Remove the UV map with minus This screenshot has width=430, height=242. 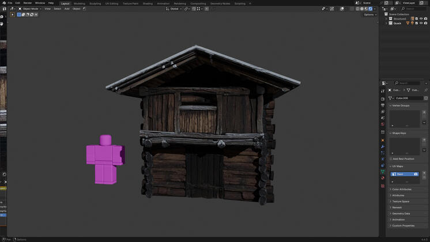(x=424, y=177)
